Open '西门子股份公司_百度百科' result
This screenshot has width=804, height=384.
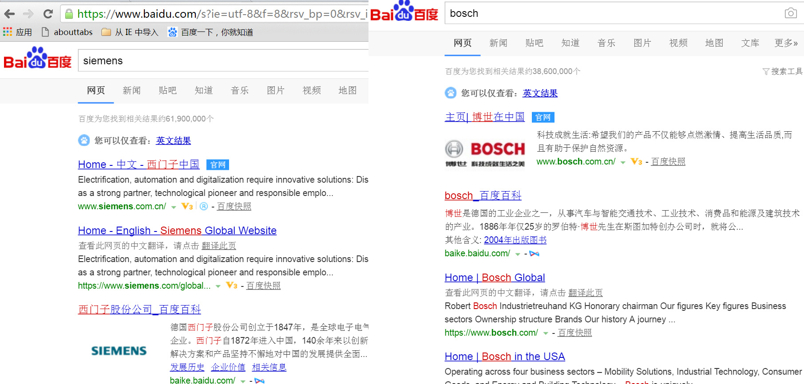tap(139, 310)
